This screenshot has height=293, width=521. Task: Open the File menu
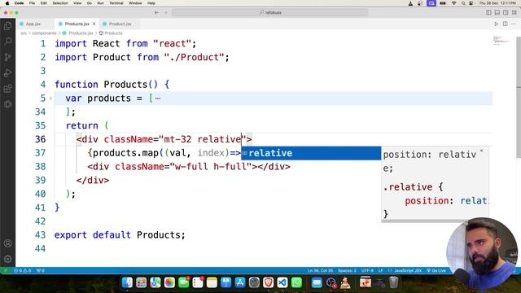(x=32, y=3)
